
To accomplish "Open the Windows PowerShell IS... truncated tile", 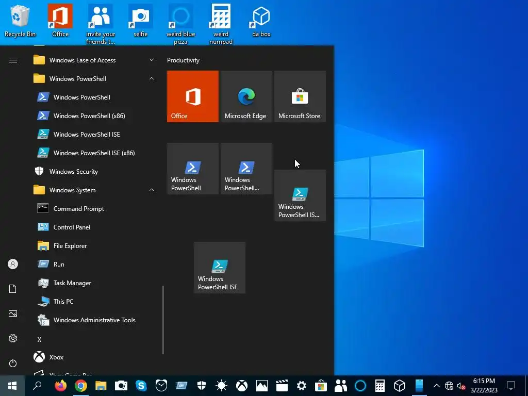I will click(x=300, y=195).
